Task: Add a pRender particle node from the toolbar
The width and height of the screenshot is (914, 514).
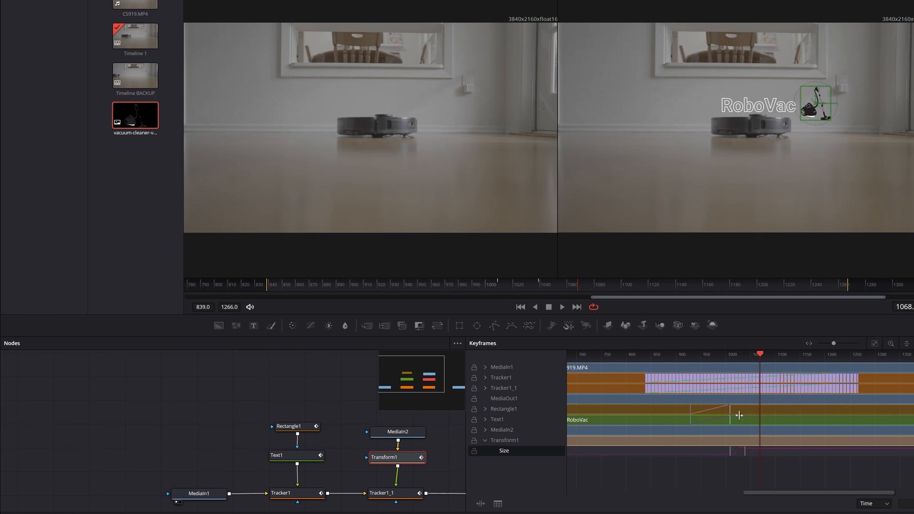Action: (x=586, y=326)
